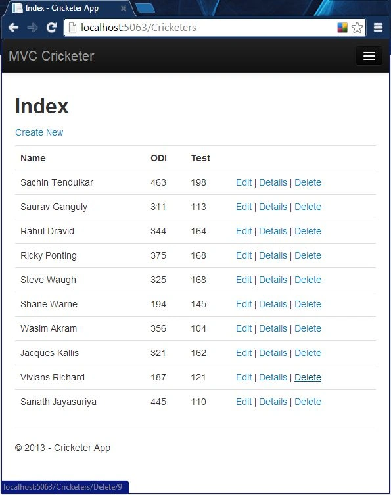Click the browser back arrow
This screenshot has height=495, width=391.
click(x=13, y=28)
